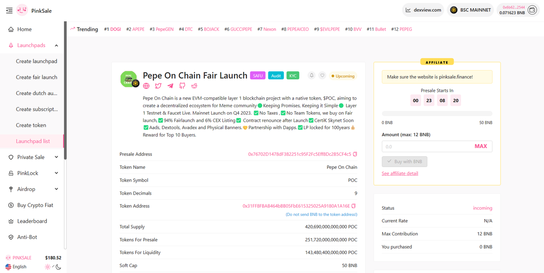Click the Buy Crypto Fiat dollar icon

pos(11,205)
